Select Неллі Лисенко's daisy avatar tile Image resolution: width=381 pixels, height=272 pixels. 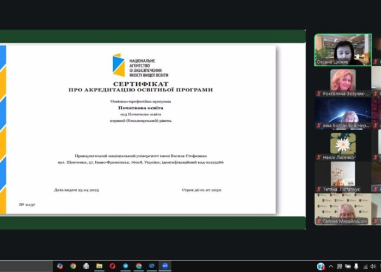(x=343, y=144)
